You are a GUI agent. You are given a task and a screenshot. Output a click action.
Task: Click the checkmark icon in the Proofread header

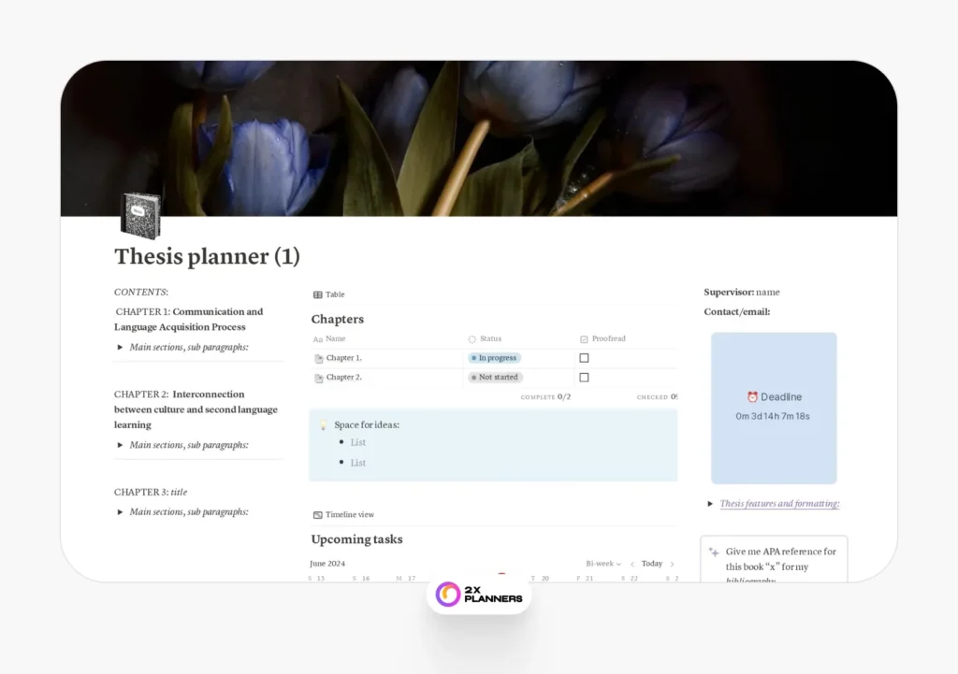tap(584, 338)
